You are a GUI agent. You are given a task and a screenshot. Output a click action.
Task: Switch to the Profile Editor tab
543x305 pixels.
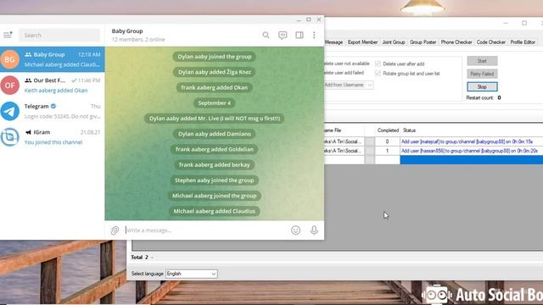tap(523, 42)
